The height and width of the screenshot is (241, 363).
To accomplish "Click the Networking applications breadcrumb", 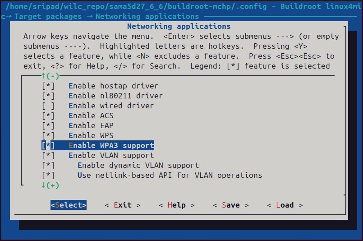I will point(147,17).
